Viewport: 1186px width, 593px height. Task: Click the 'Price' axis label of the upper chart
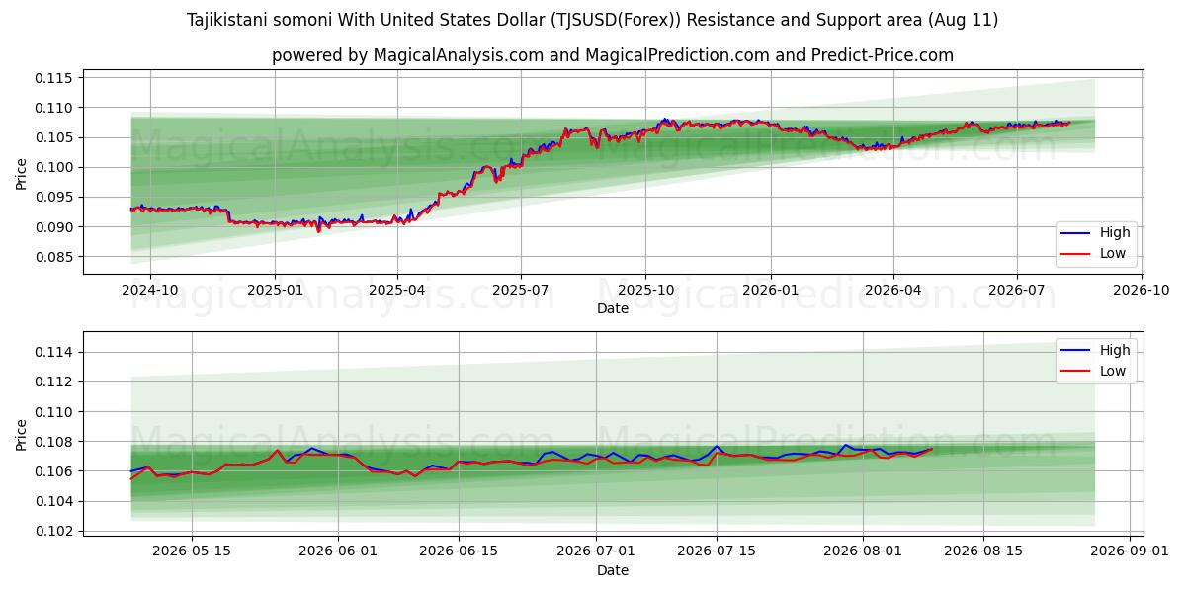point(22,172)
